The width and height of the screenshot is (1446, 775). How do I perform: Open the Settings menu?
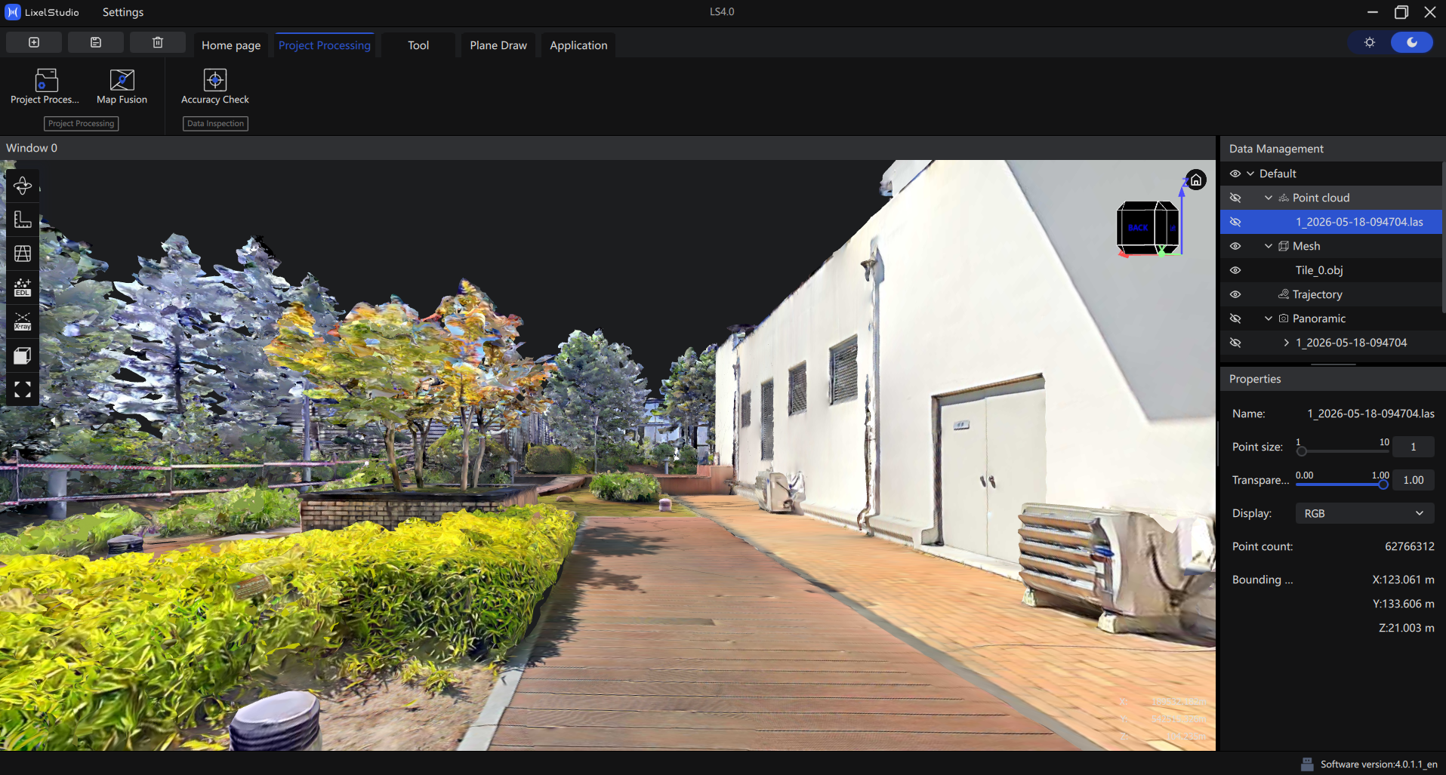pyautogui.click(x=123, y=12)
